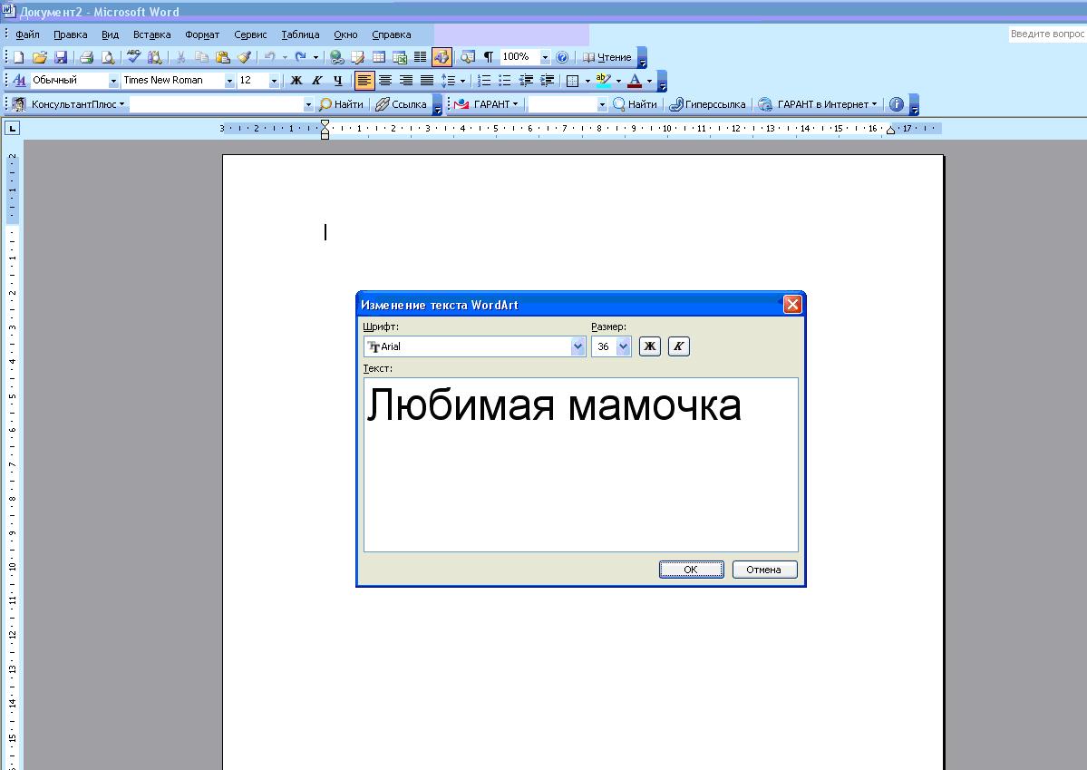
Task: Open the Файл menu
Action: click(x=28, y=34)
